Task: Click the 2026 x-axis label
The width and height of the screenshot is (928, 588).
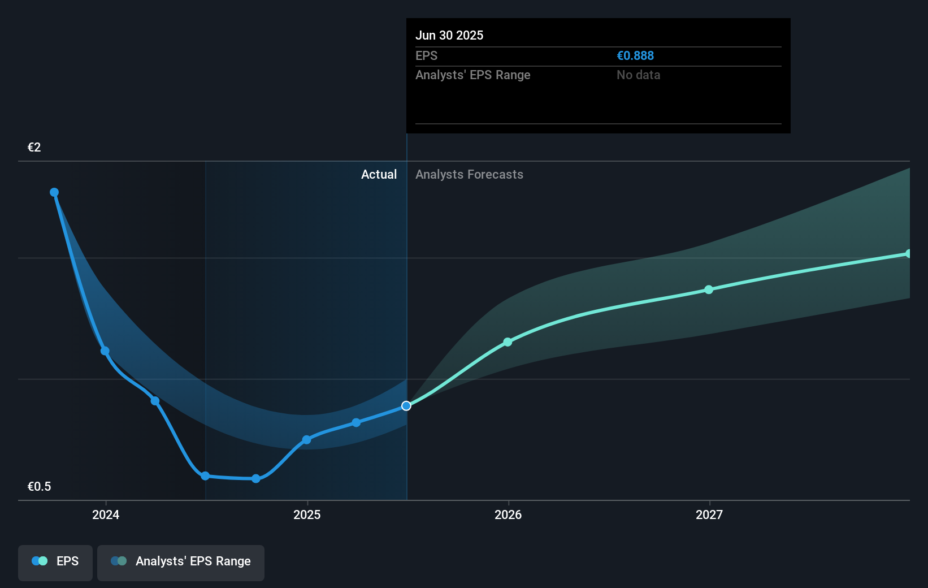Action: click(x=508, y=515)
